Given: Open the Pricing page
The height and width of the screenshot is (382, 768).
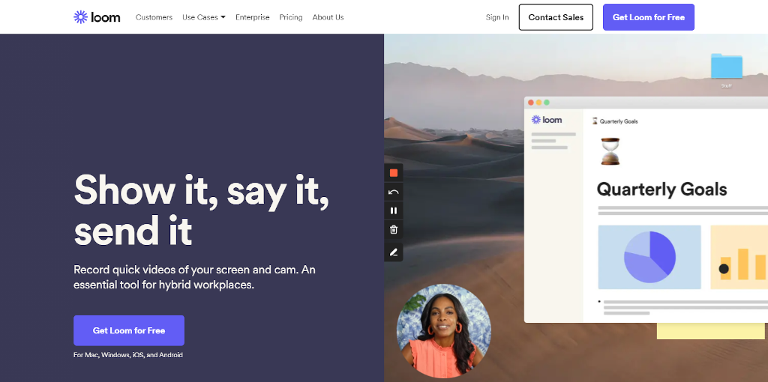Looking at the screenshot, I should [291, 17].
